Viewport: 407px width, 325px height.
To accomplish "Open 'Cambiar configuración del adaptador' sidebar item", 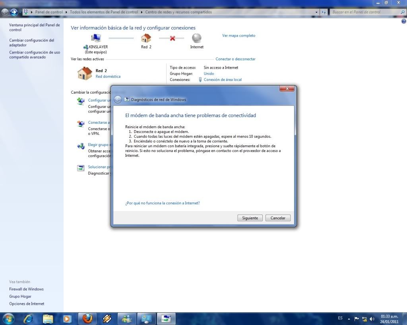I will click(x=31, y=42).
